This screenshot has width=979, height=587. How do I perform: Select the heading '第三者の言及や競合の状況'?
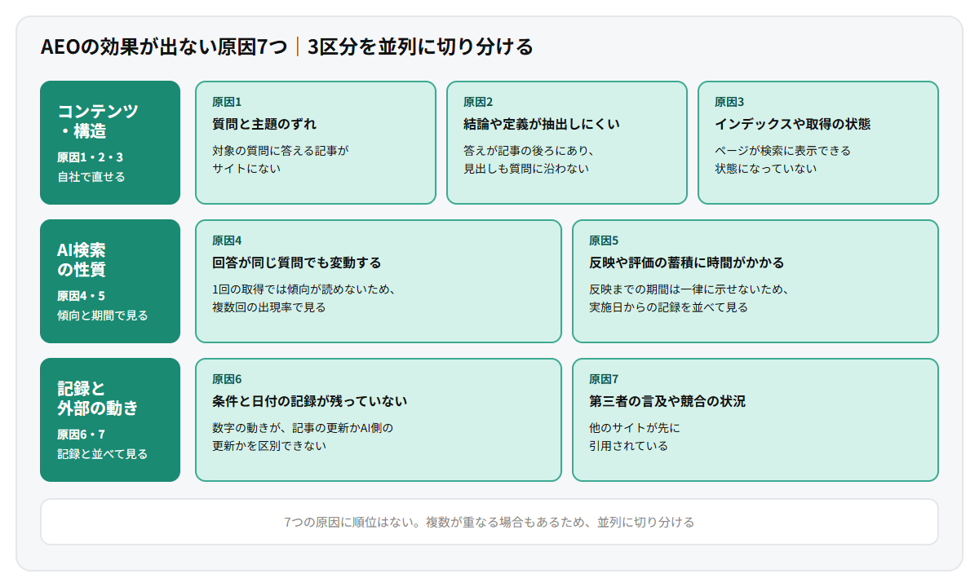point(667,401)
